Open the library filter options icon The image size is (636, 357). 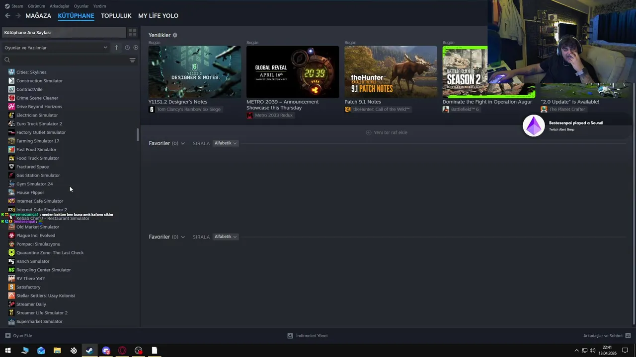click(132, 60)
